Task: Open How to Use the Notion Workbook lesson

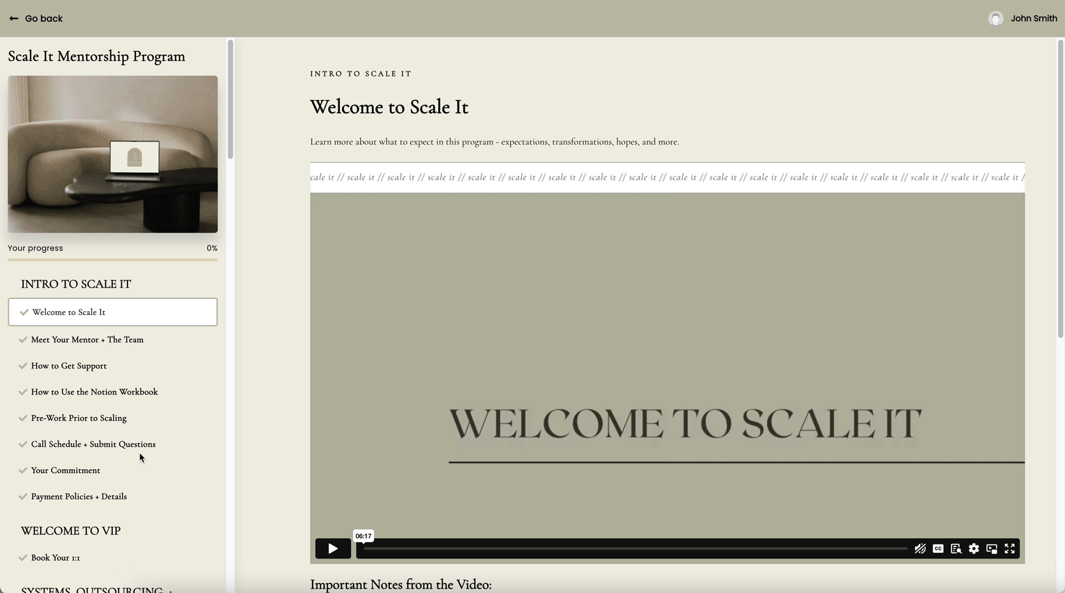Action: 94,392
